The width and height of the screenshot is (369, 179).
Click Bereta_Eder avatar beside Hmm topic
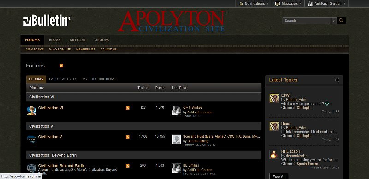274,126
